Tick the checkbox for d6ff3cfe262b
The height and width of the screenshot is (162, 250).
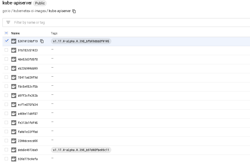(6, 95)
